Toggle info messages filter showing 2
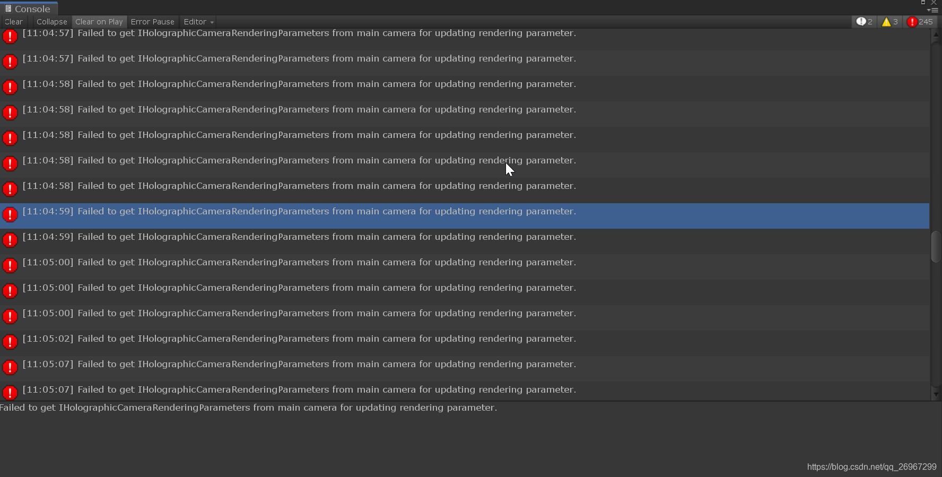The image size is (942, 477). click(x=864, y=22)
